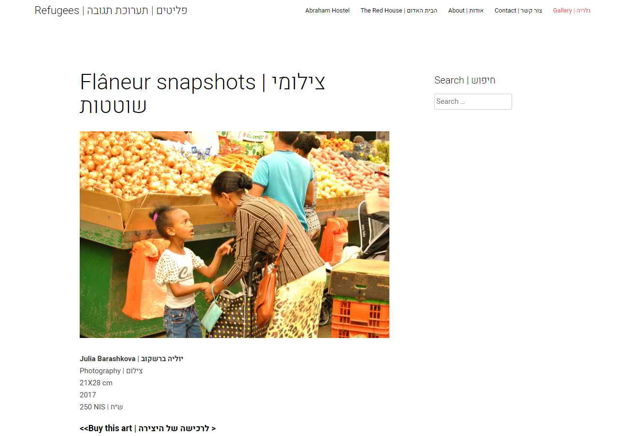Open the About menu link
Image resolution: width=628 pixels, height=436 pixels.
466,11
